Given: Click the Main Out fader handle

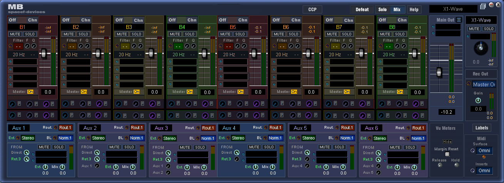Looking at the screenshot, I should coord(439,72).
